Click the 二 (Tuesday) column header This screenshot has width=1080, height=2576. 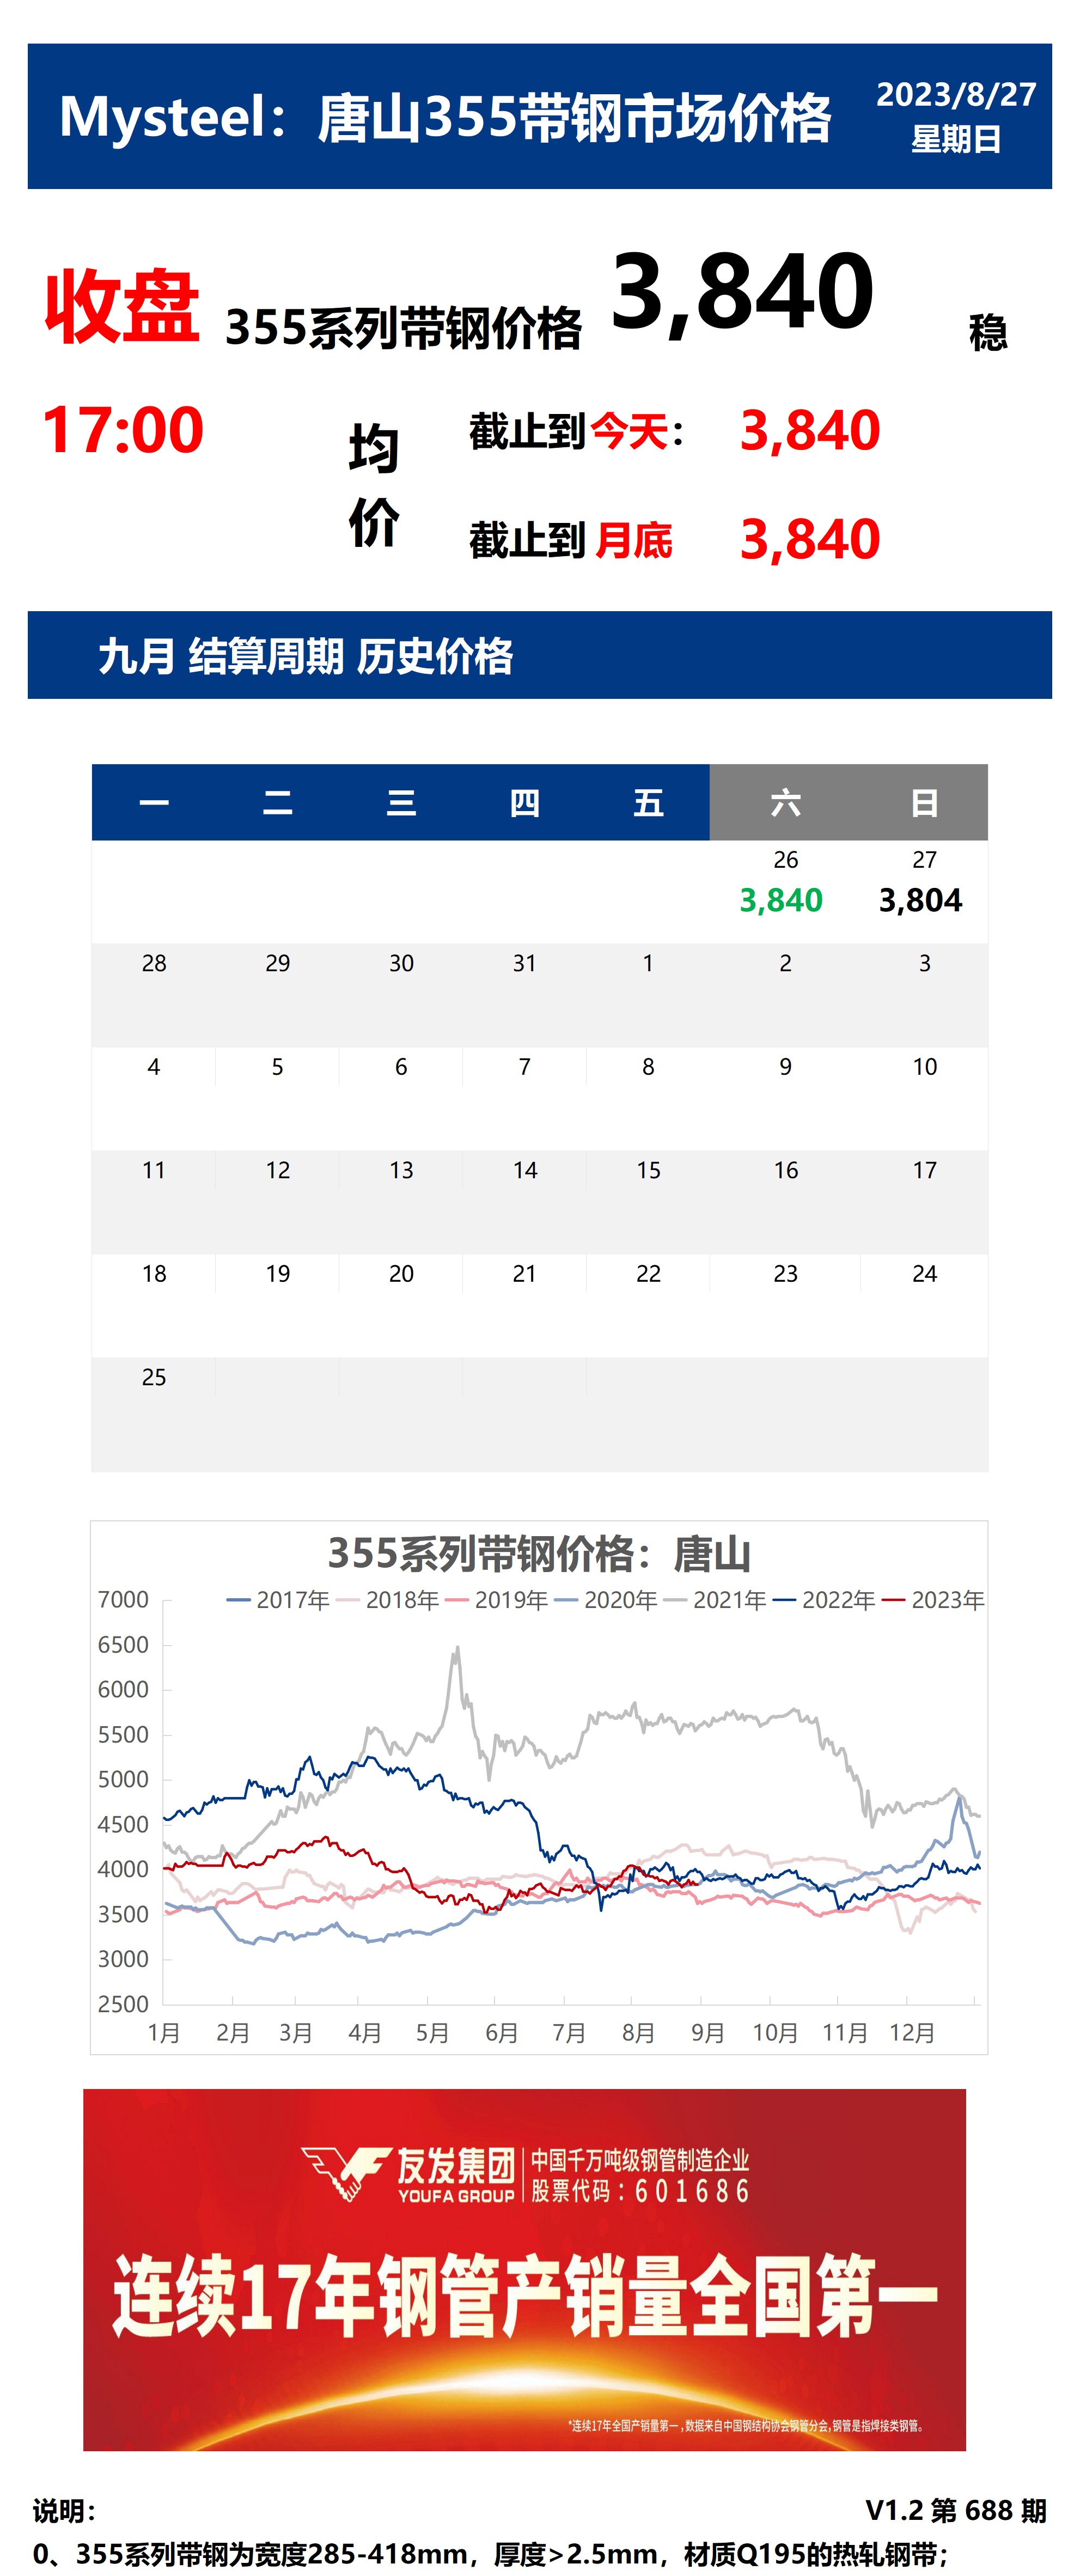[x=278, y=802]
